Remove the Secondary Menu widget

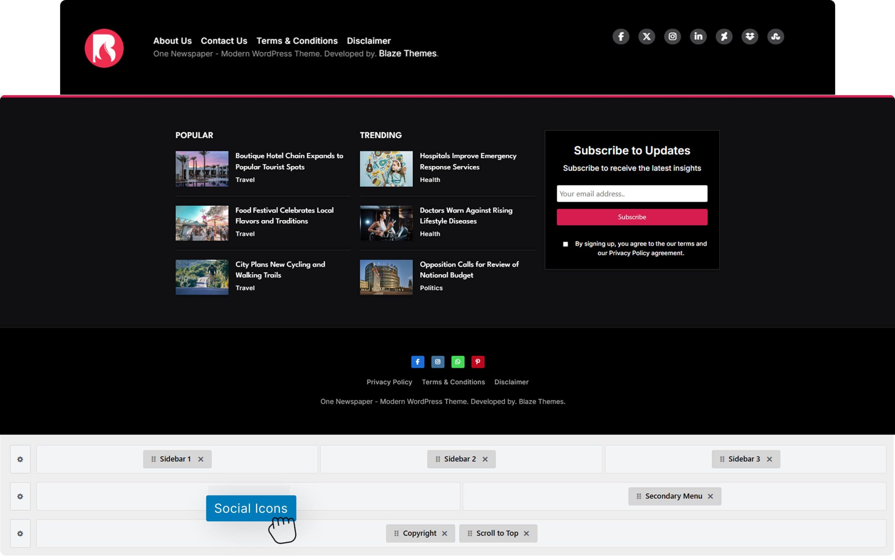[x=710, y=496]
